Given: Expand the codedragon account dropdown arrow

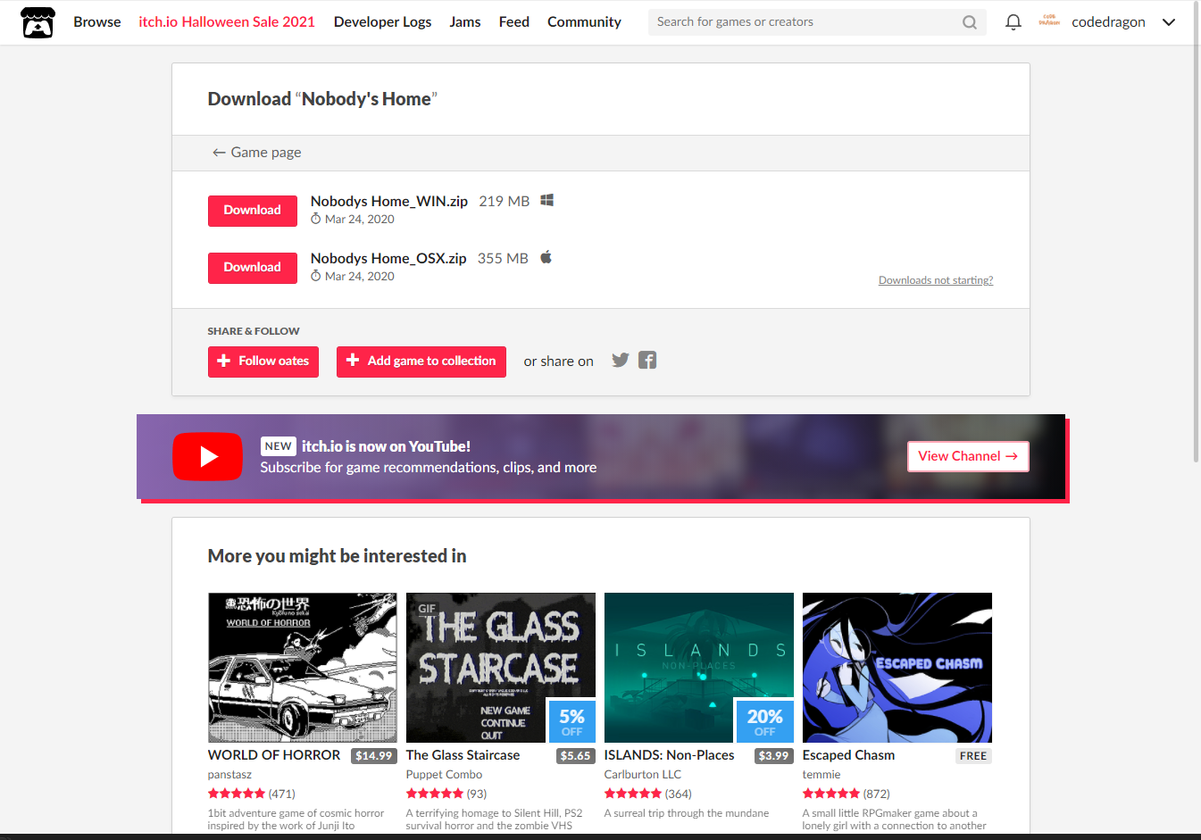Looking at the screenshot, I should [x=1168, y=22].
